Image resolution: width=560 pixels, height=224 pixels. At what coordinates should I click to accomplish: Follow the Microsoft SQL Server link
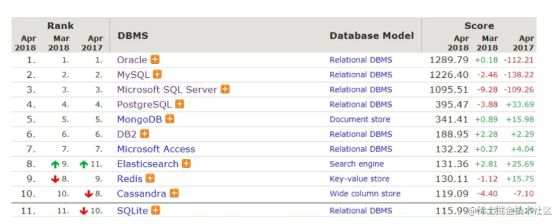167,89
